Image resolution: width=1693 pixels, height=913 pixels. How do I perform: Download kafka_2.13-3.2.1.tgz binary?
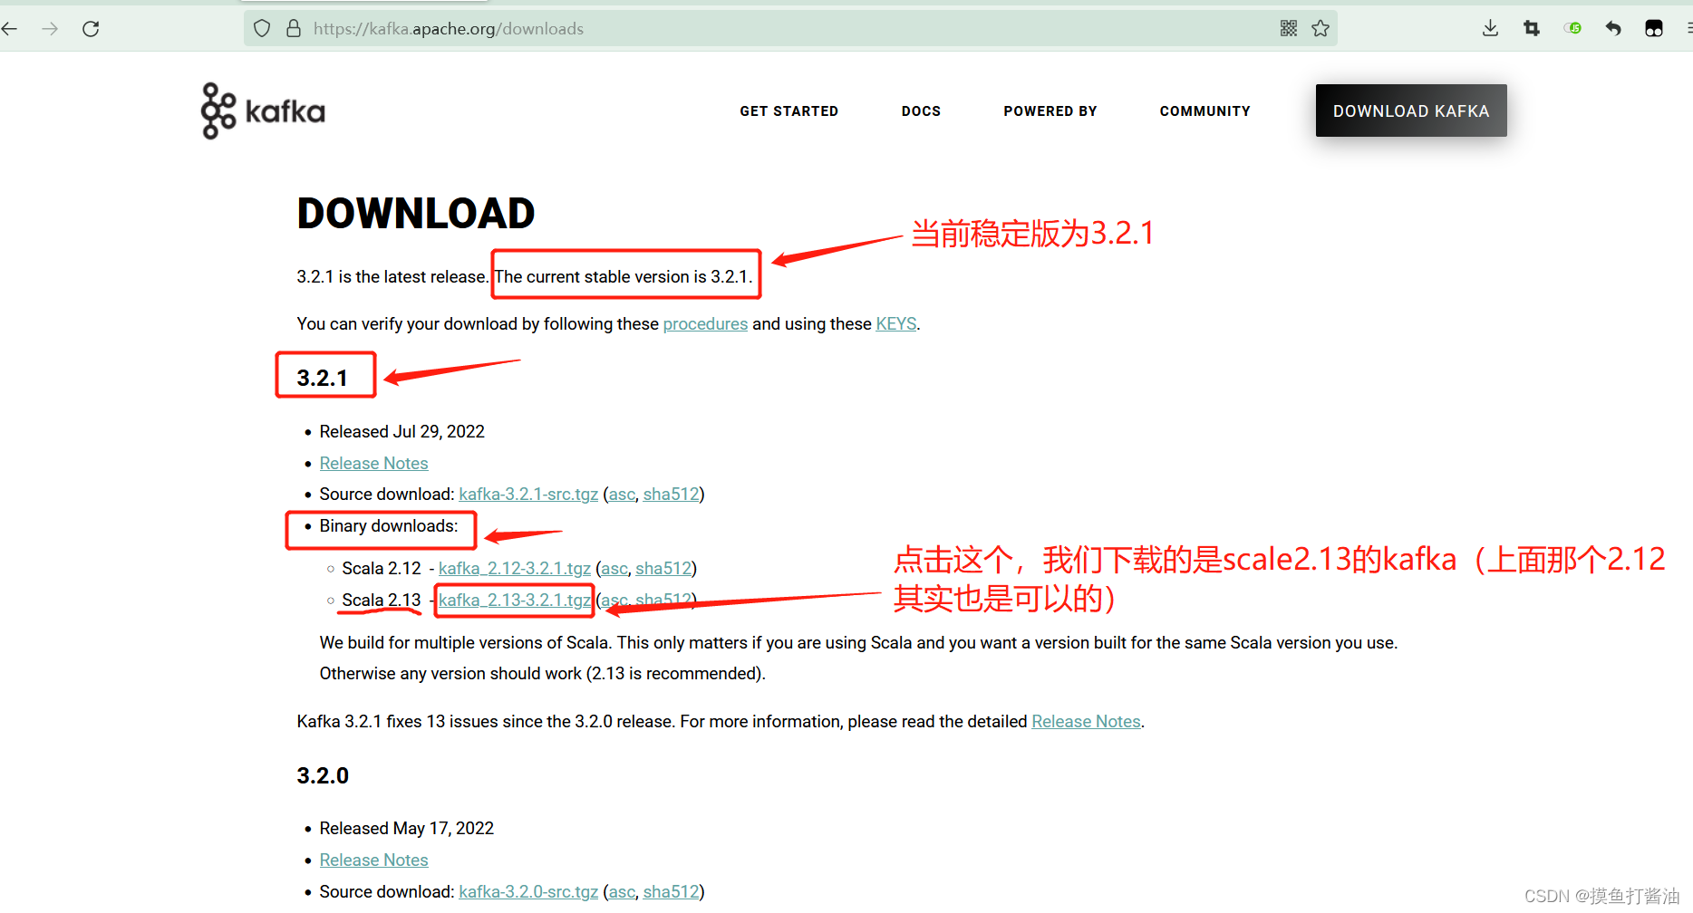(x=515, y=601)
